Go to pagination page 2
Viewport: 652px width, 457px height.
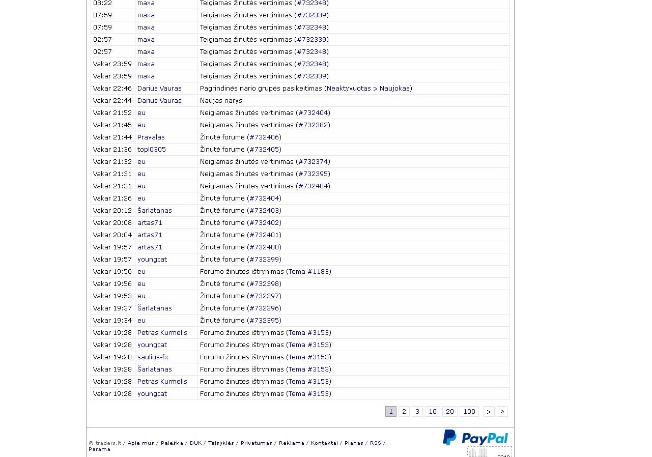tap(404, 412)
